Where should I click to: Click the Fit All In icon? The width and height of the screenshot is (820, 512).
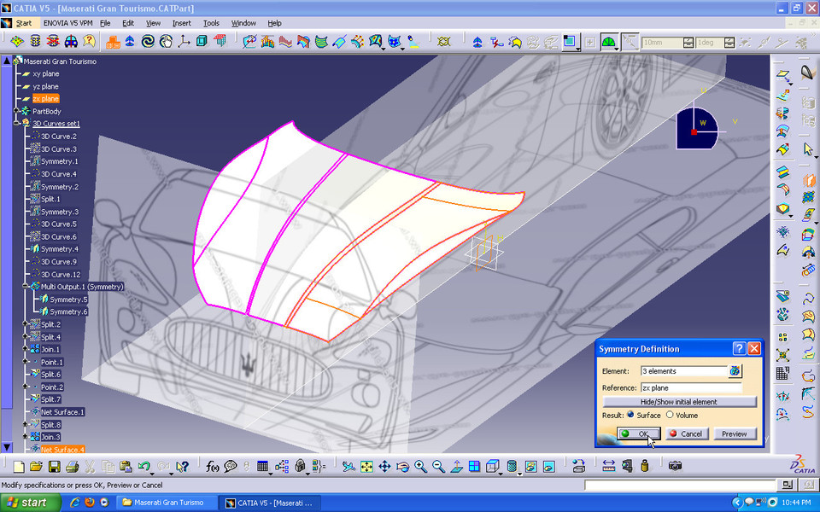[x=366, y=467]
